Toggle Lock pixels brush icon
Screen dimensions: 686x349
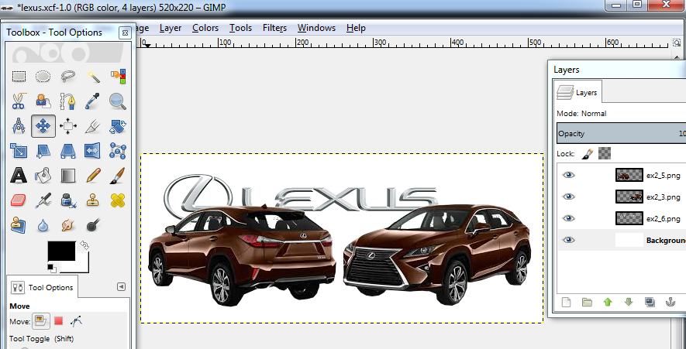coord(588,153)
